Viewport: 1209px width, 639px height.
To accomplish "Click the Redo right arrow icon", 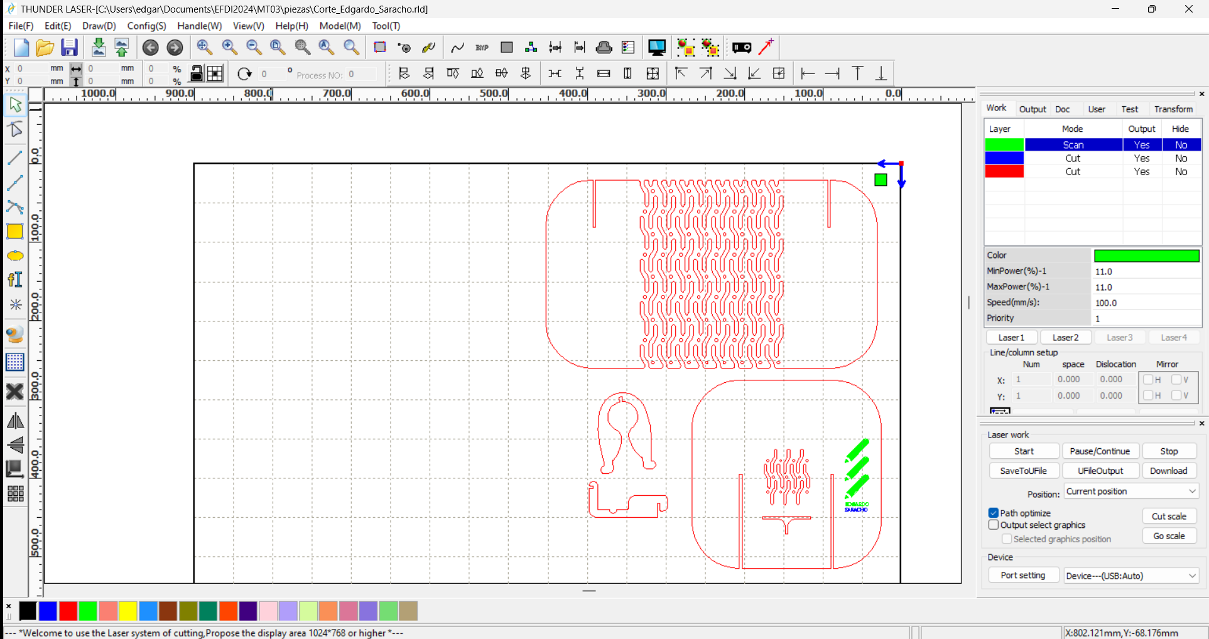I will click(x=175, y=48).
